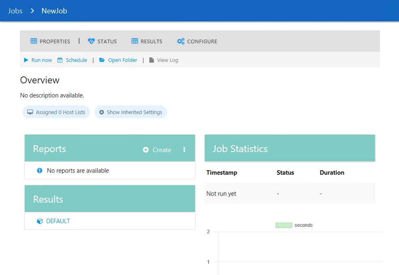Click the plus icon in Inherited Settings
399x275 pixels.
tap(101, 112)
